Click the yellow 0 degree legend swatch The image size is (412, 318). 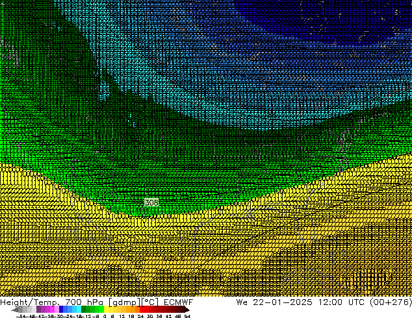[107, 309]
